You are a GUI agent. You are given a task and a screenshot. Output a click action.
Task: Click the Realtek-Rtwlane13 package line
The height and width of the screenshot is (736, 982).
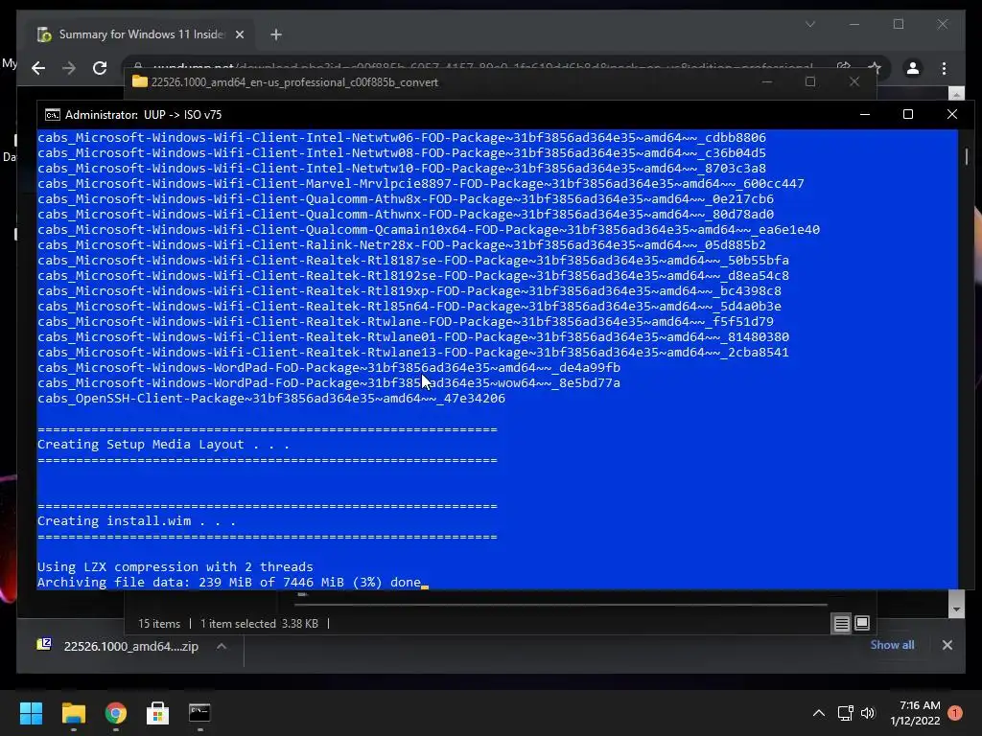click(x=413, y=353)
